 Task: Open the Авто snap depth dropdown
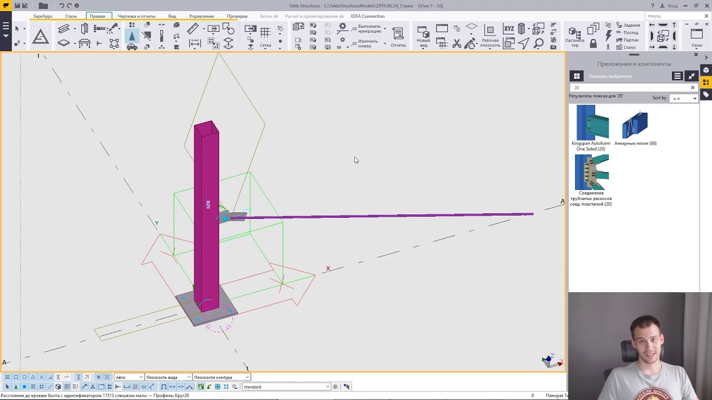coord(128,377)
